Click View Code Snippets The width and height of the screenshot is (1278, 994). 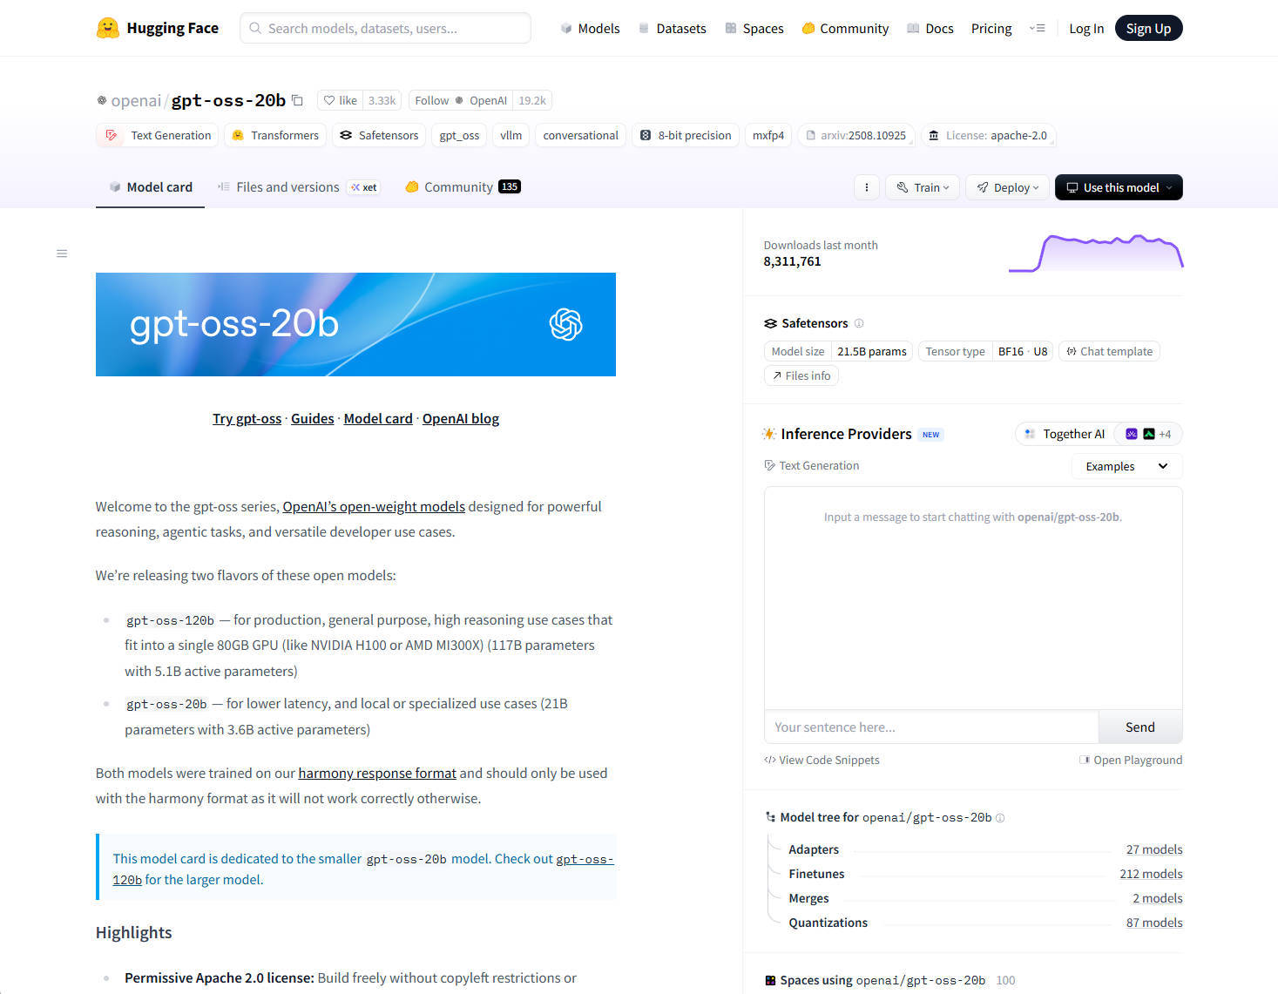822,761
